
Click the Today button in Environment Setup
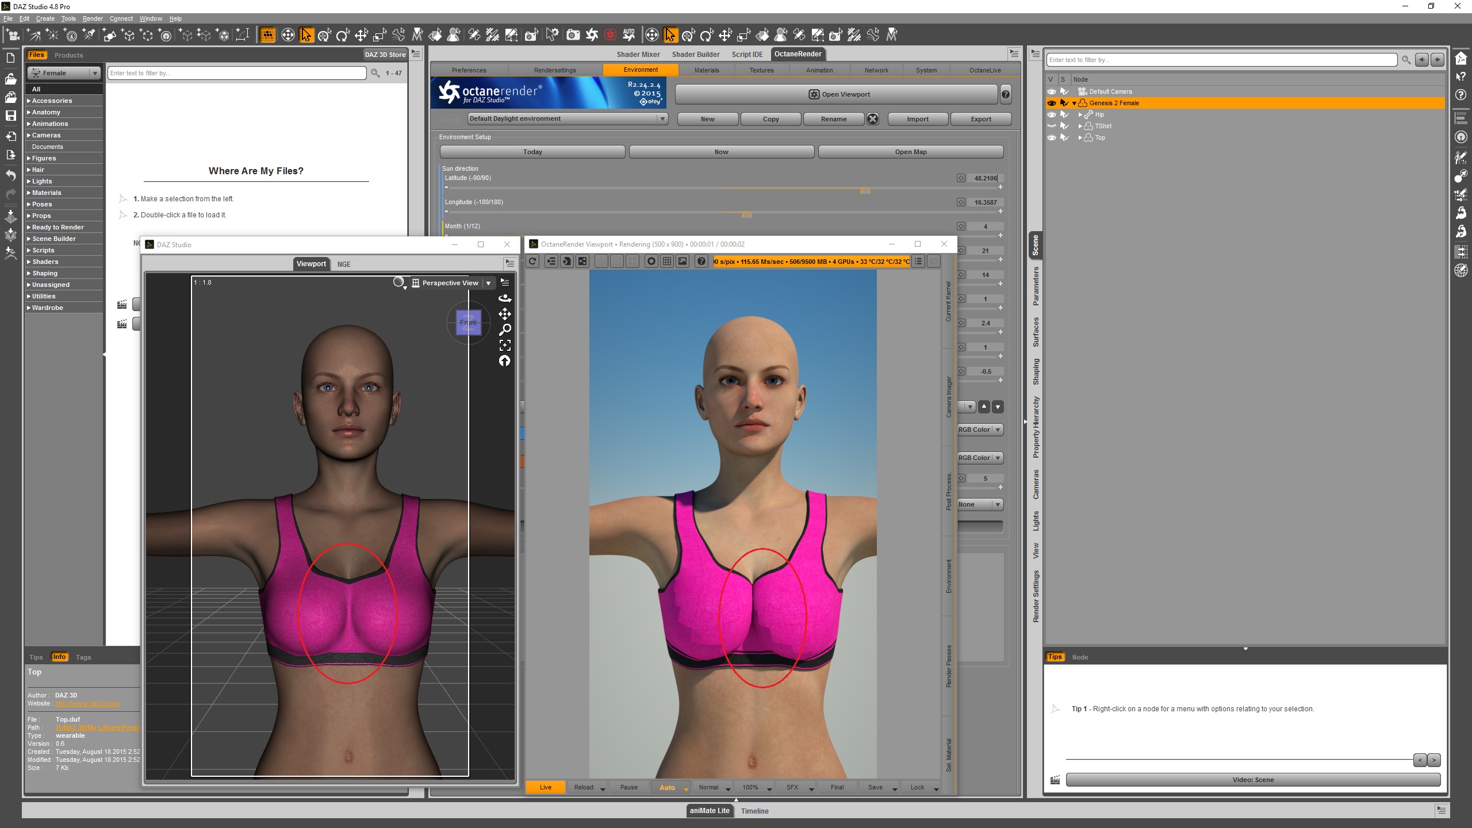pos(532,152)
